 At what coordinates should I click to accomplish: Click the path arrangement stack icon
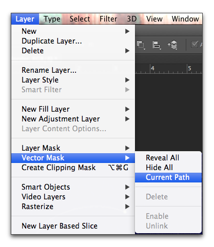point(172,45)
